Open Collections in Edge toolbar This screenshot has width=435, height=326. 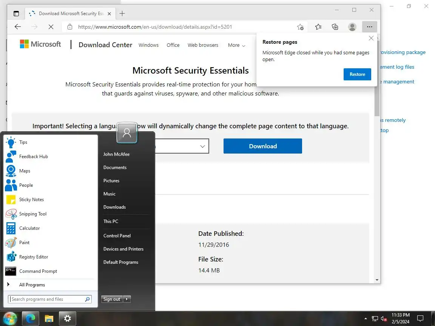click(335, 27)
